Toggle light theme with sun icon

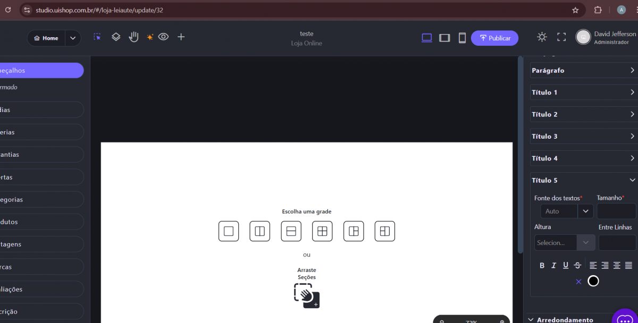(x=542, y=37)
